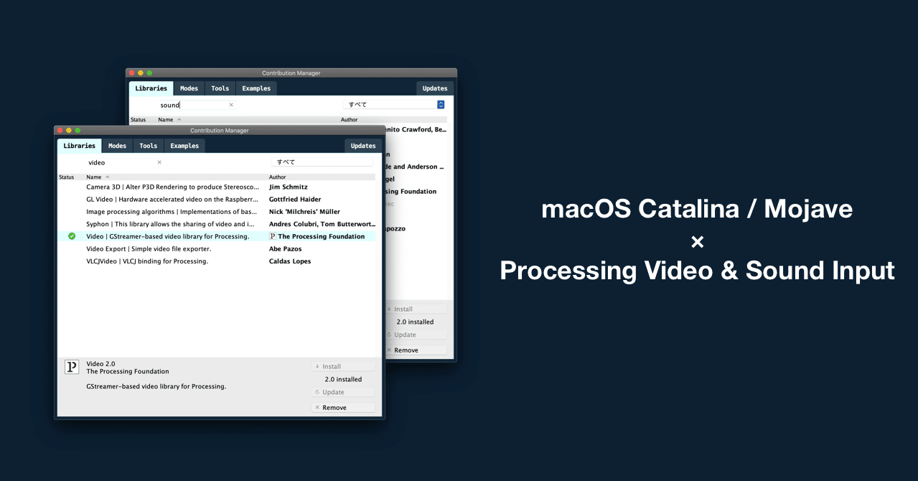Clear the video search with the X icon
The image size is (918, 481).
pyautogui.click(x=159, y=162)
